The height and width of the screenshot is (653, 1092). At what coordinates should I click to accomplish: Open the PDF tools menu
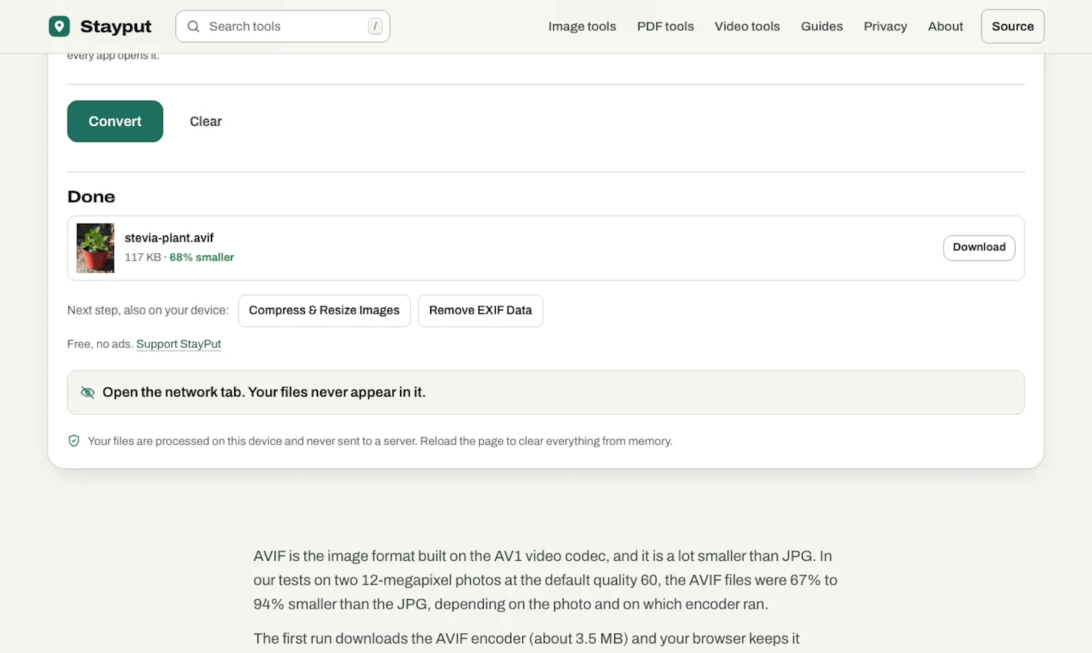click(x=665, y=27)
